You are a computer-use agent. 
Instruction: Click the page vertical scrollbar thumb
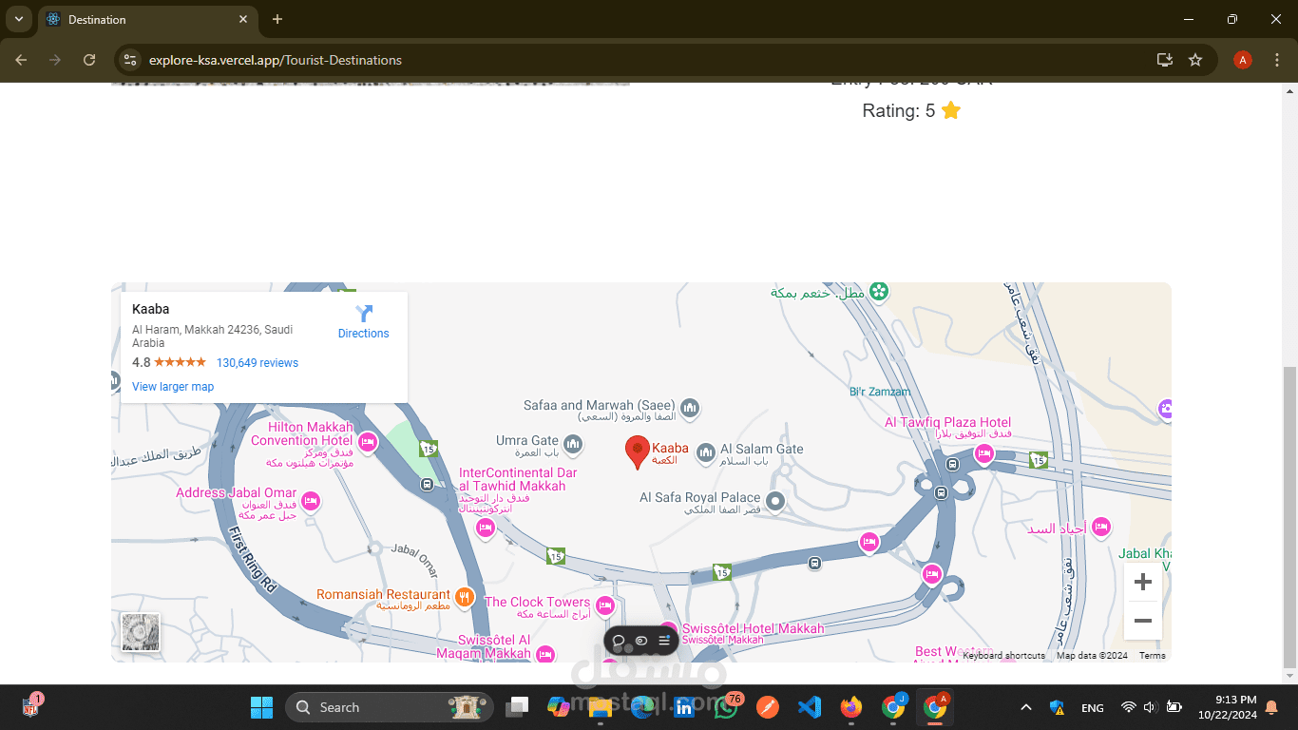(x=1289, y=518)
